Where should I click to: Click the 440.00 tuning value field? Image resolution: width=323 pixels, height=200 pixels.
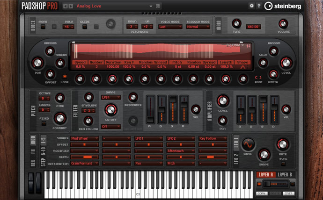(x=253, y=27)
